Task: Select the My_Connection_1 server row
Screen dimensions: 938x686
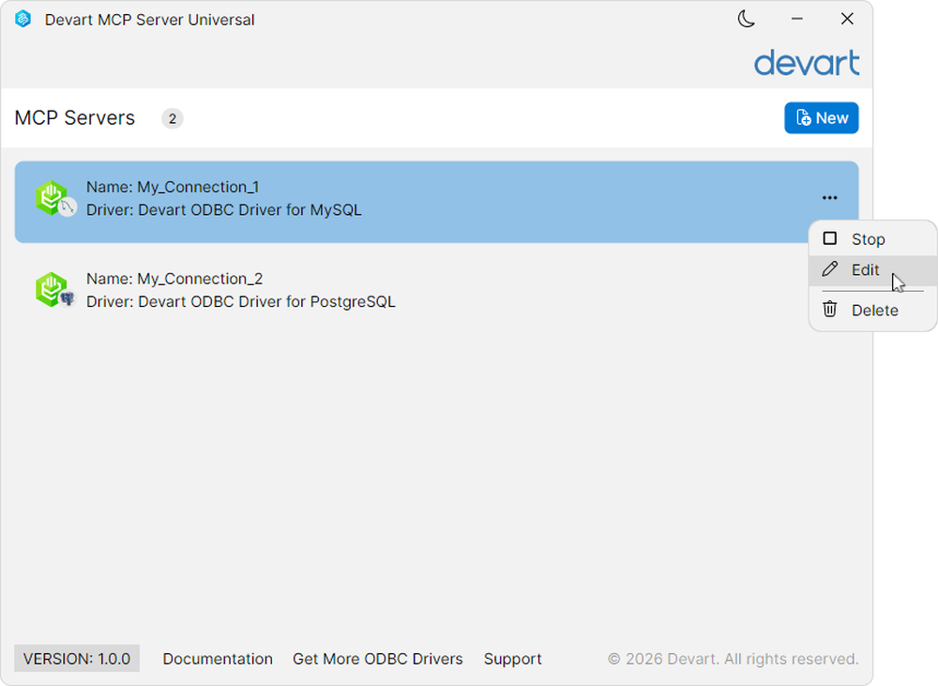Action: click(437, 202)
